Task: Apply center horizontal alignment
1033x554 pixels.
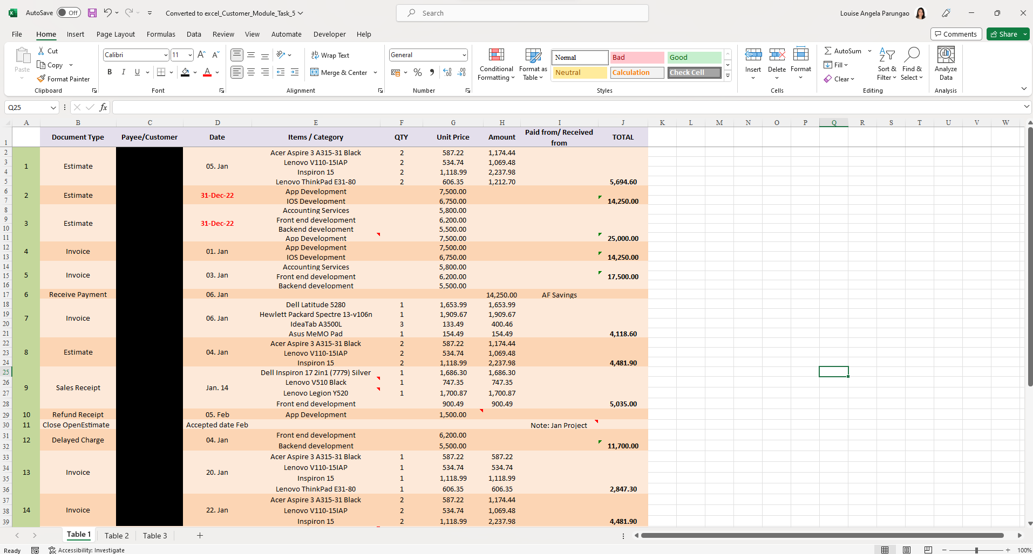Action: (251, 72)
